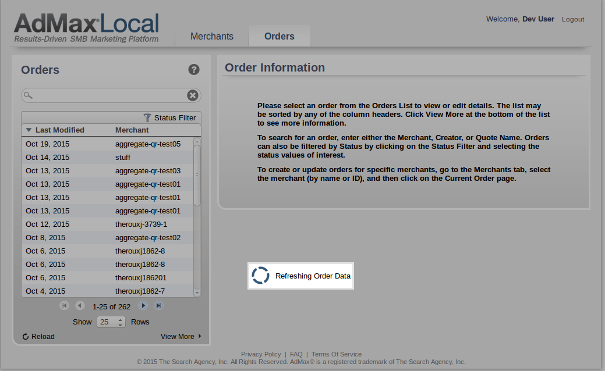Click the orders list scrollbar thumb

click(197, 175)
